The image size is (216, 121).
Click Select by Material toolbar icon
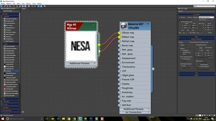(x=45, y=6)
